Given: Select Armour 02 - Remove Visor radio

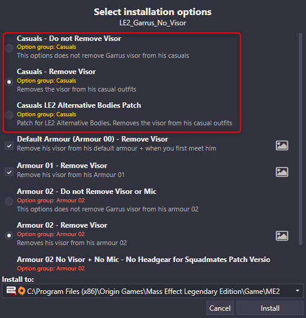Looking at the screenshot, I should coord(9,235).
